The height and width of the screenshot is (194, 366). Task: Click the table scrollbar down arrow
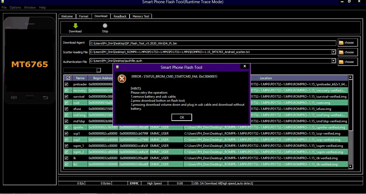[350, 167]
